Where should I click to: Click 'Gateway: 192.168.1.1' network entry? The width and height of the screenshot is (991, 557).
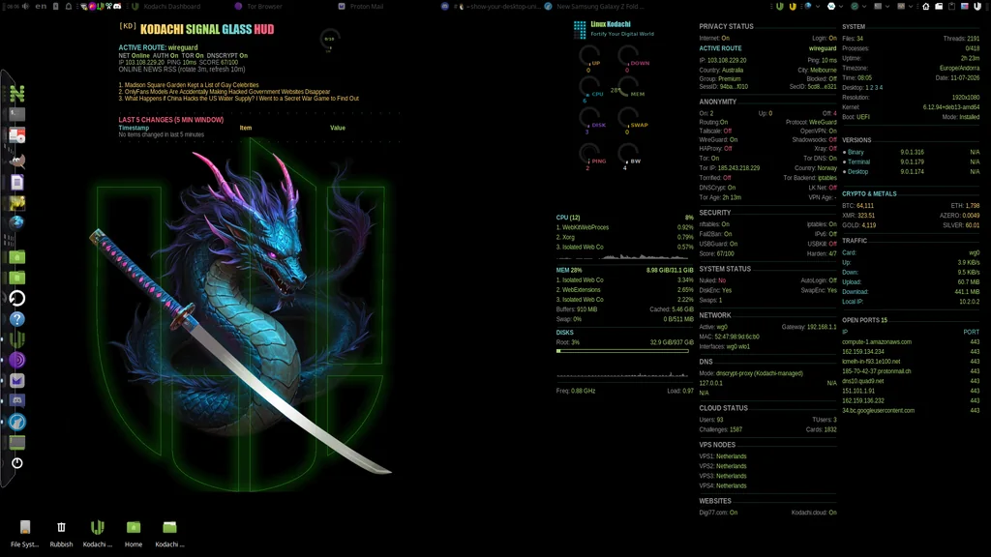pyautogui.click(x=809, y=327)
